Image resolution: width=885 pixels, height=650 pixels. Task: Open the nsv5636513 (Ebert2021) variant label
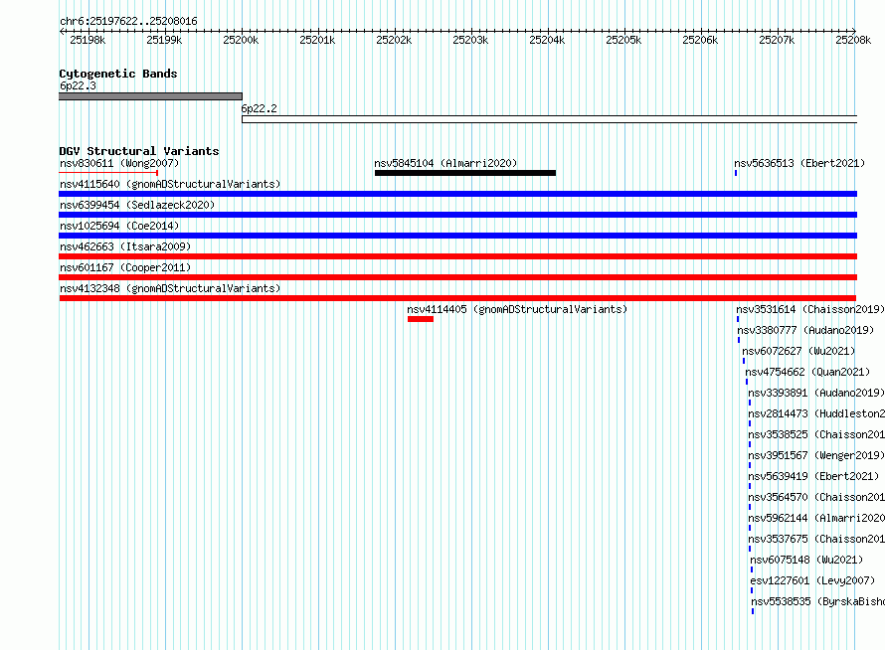click(x=799, y=163)
